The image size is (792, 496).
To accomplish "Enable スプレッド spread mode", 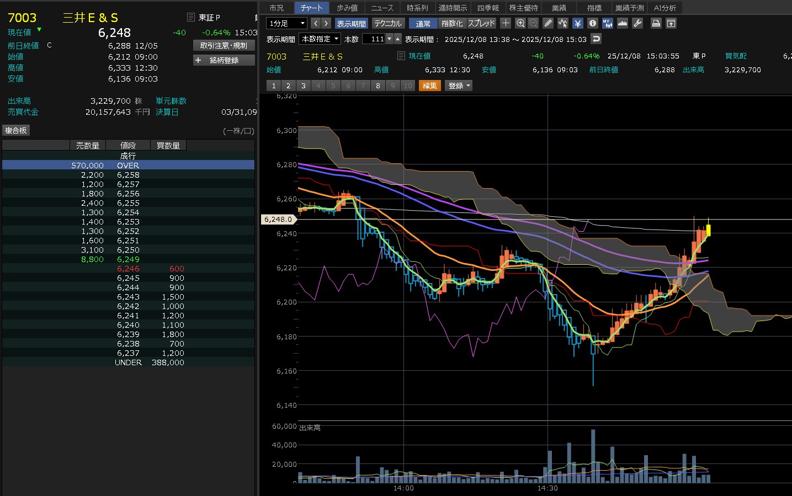I will pyautogui.click(x=481, y=23).
